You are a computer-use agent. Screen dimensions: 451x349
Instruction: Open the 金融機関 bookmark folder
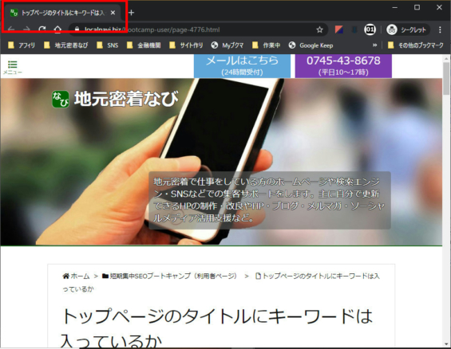click(x=144, y=45)
